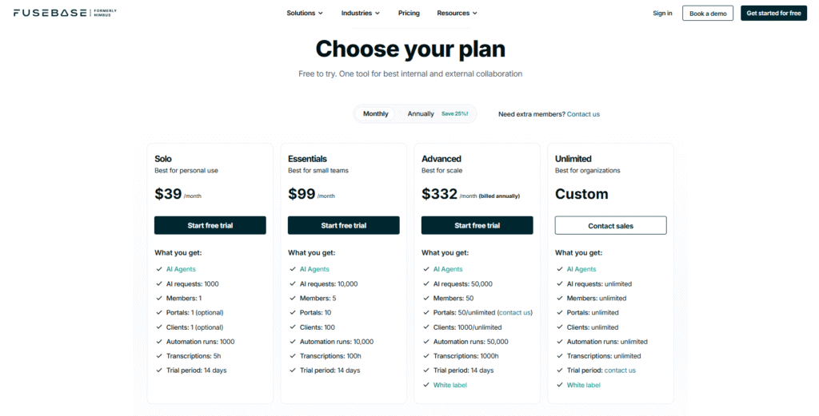Click Contact sales for Unlimited plan

coord(611,225)
